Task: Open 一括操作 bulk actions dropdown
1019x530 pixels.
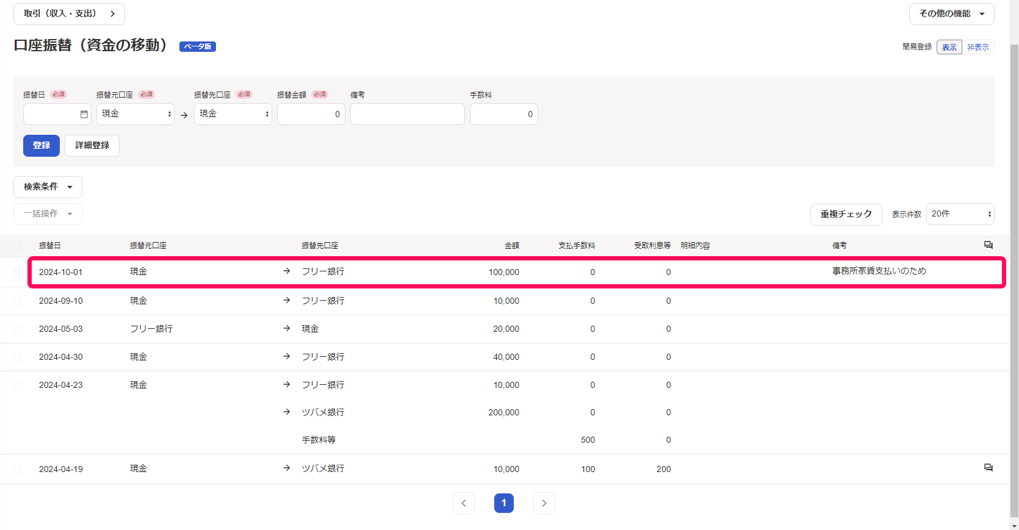Action: (48, 214)
